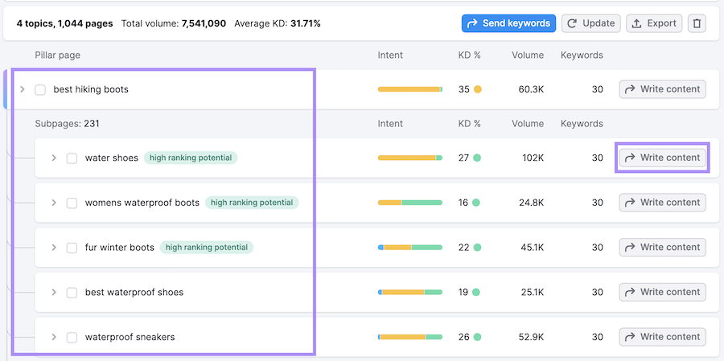The height and width of the screenshot is (361, 724).
Task: Expand the waterproof sneakers row
Action: coord(54,337)
